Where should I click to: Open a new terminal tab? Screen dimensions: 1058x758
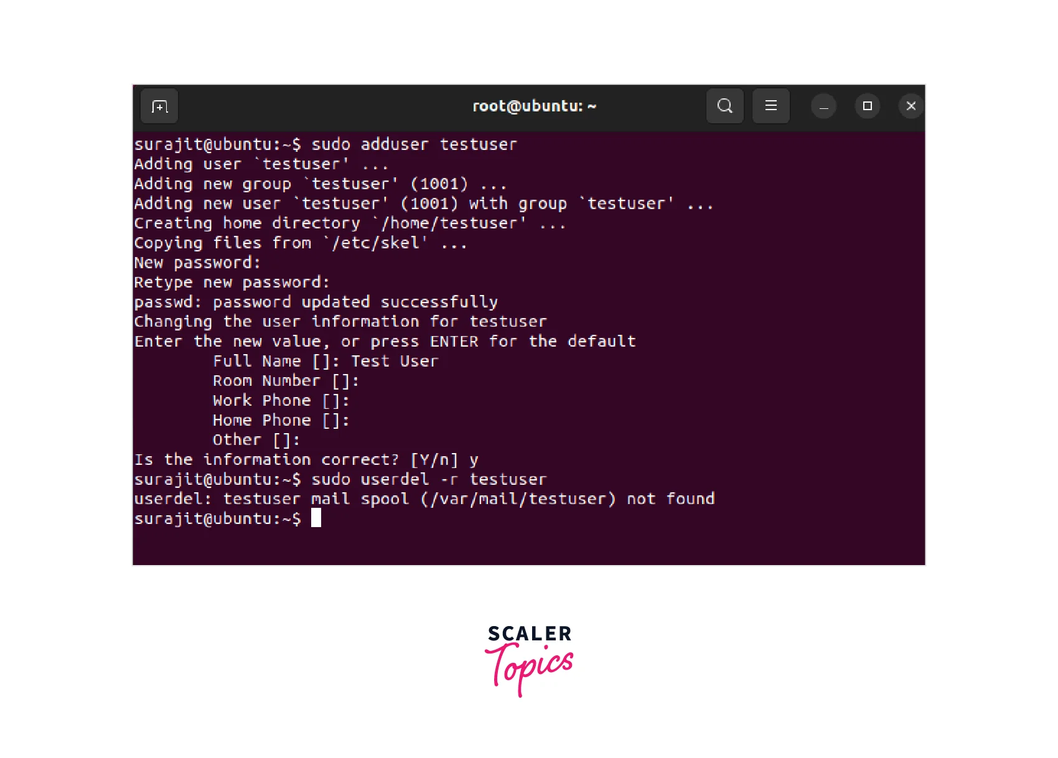click(x=159, y=106)
